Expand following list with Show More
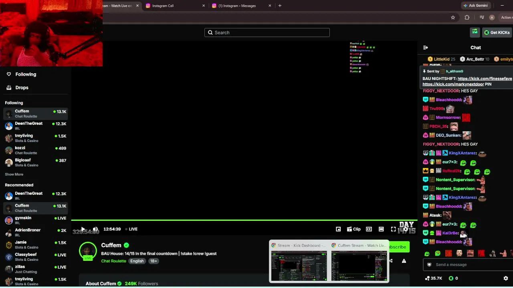This screenshot has height=288, width=513. coord(14,174)
